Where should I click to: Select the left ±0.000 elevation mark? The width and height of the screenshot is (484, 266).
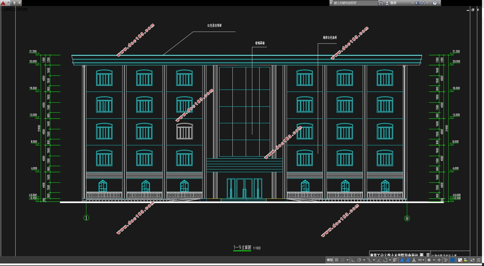(x=33, y=195)
